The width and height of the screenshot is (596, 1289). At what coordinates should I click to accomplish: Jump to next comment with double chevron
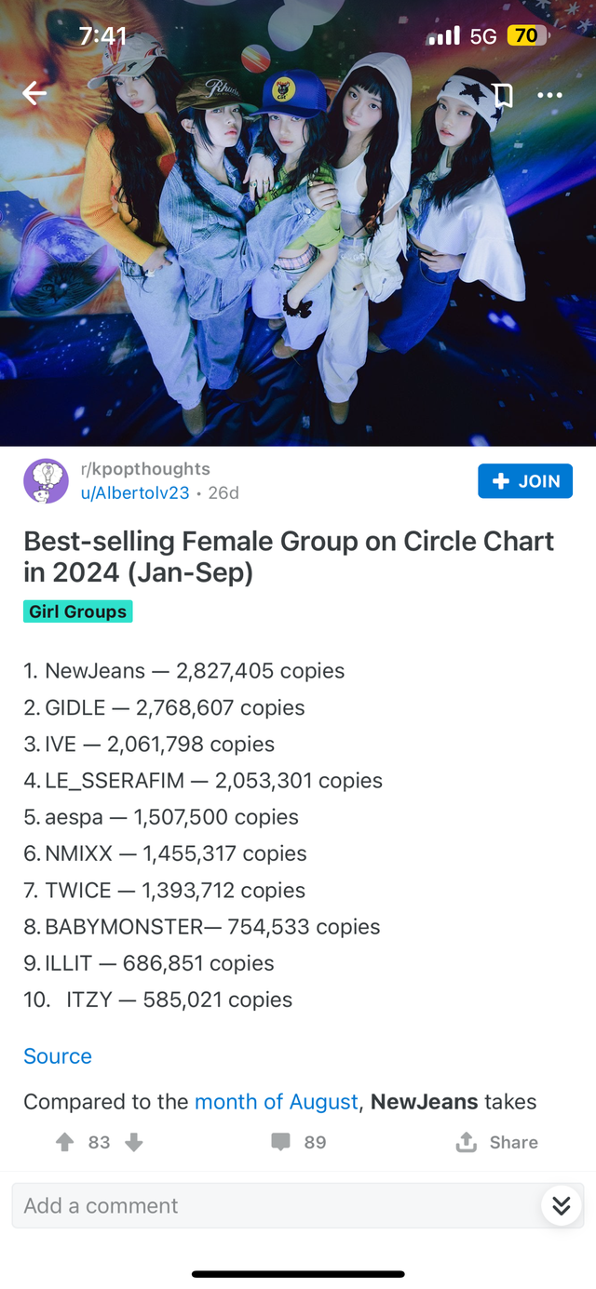coord(561,1206)
